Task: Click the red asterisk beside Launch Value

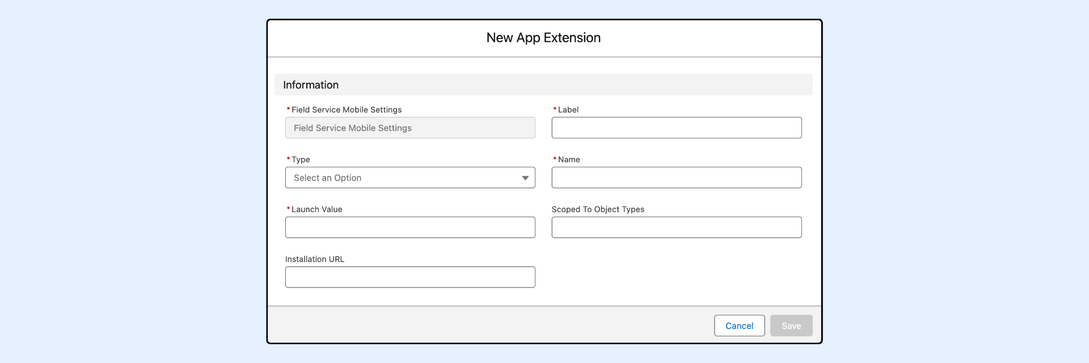Action: (x=288, y=209)
